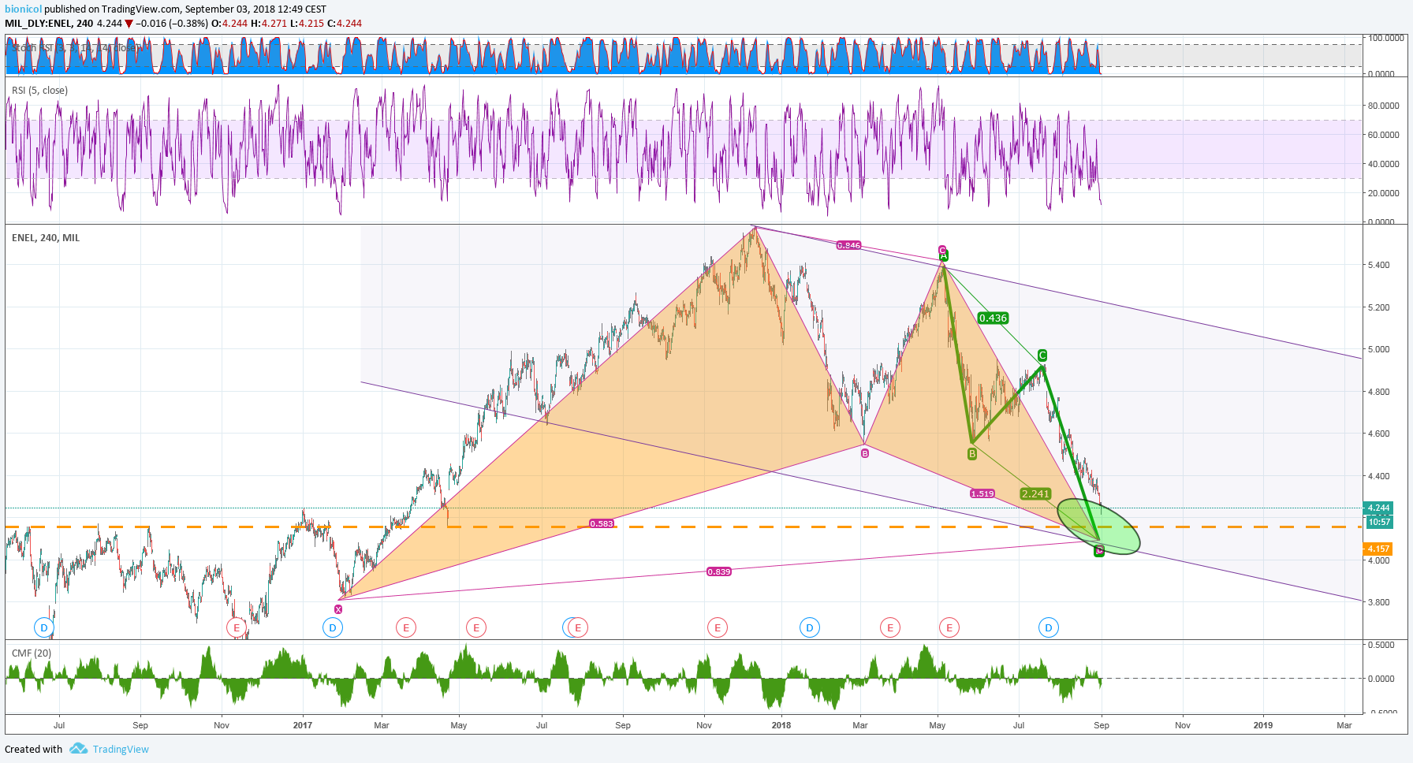Click the dividend marker near Jan 2018

click(x=810, y=627)
